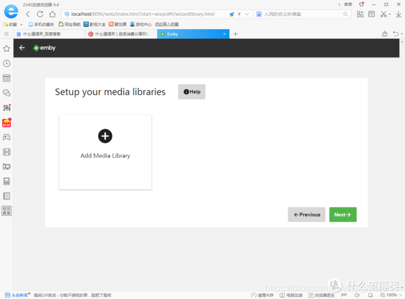The width and height of the screenshot is (405, 299).
Task: Proceed with the green Next button
Action: point(342,215)
